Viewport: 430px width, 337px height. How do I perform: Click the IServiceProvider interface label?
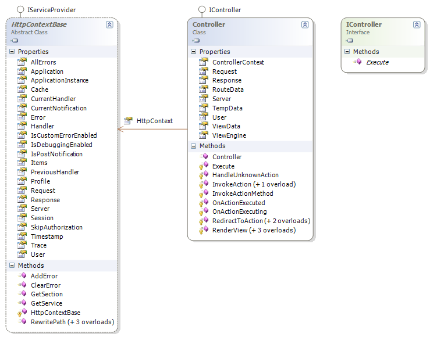(x=52, y=10)
